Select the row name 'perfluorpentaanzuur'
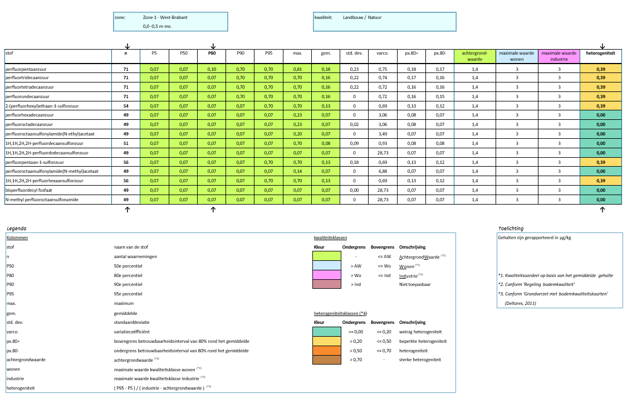 pyautogui.click(x=25, y=69)
